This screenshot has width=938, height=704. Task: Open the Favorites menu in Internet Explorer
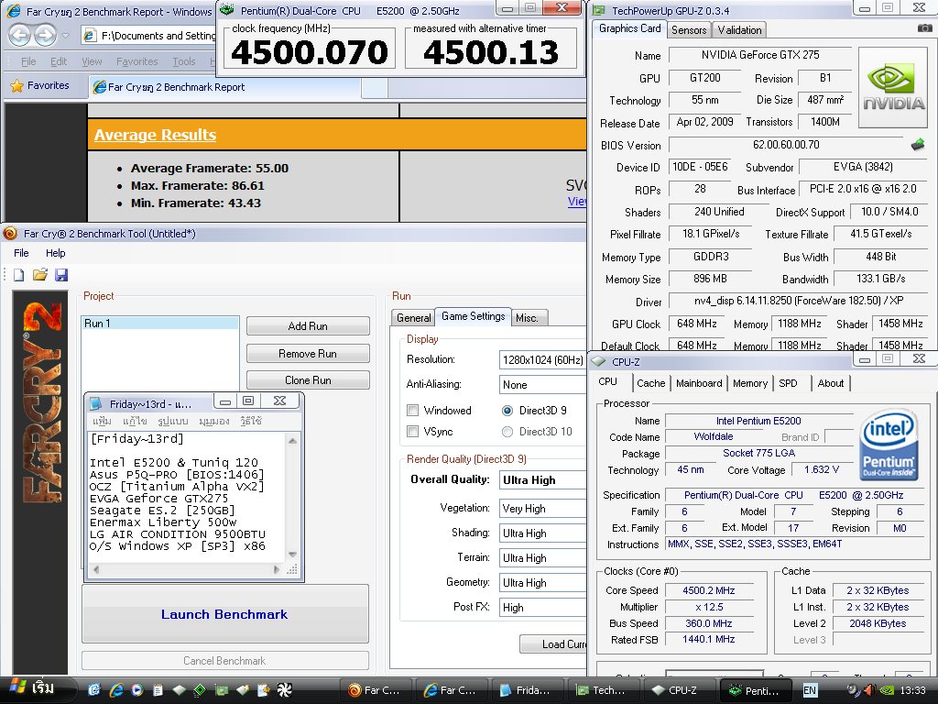137,61
